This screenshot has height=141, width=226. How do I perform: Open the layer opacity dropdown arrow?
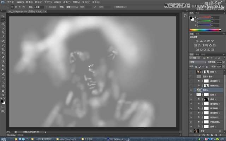(222, 62)
